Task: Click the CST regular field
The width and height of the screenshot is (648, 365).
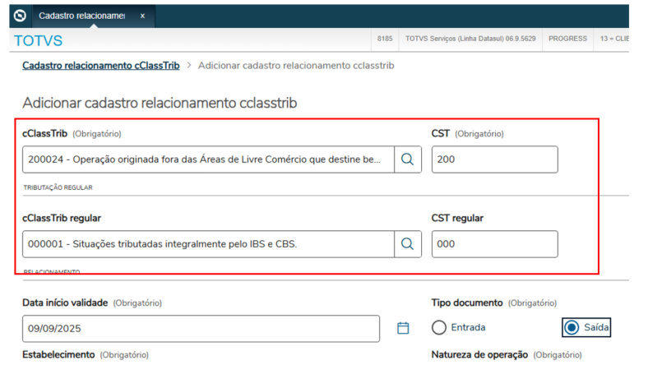Action: pos(494,244)
